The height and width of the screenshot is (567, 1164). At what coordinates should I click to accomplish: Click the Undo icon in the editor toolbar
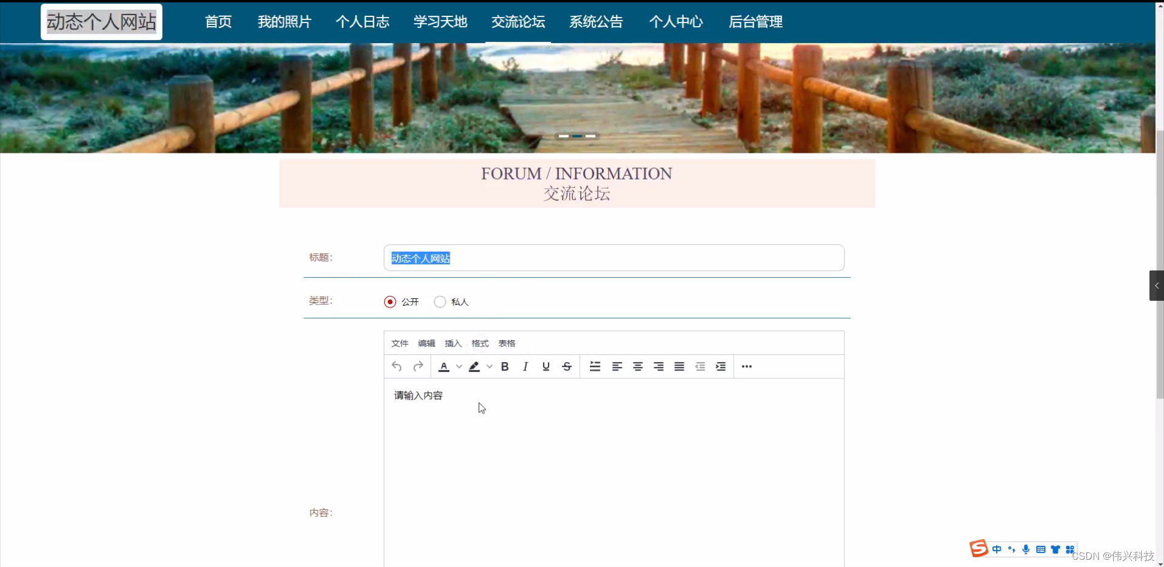(x=396, y=366)
